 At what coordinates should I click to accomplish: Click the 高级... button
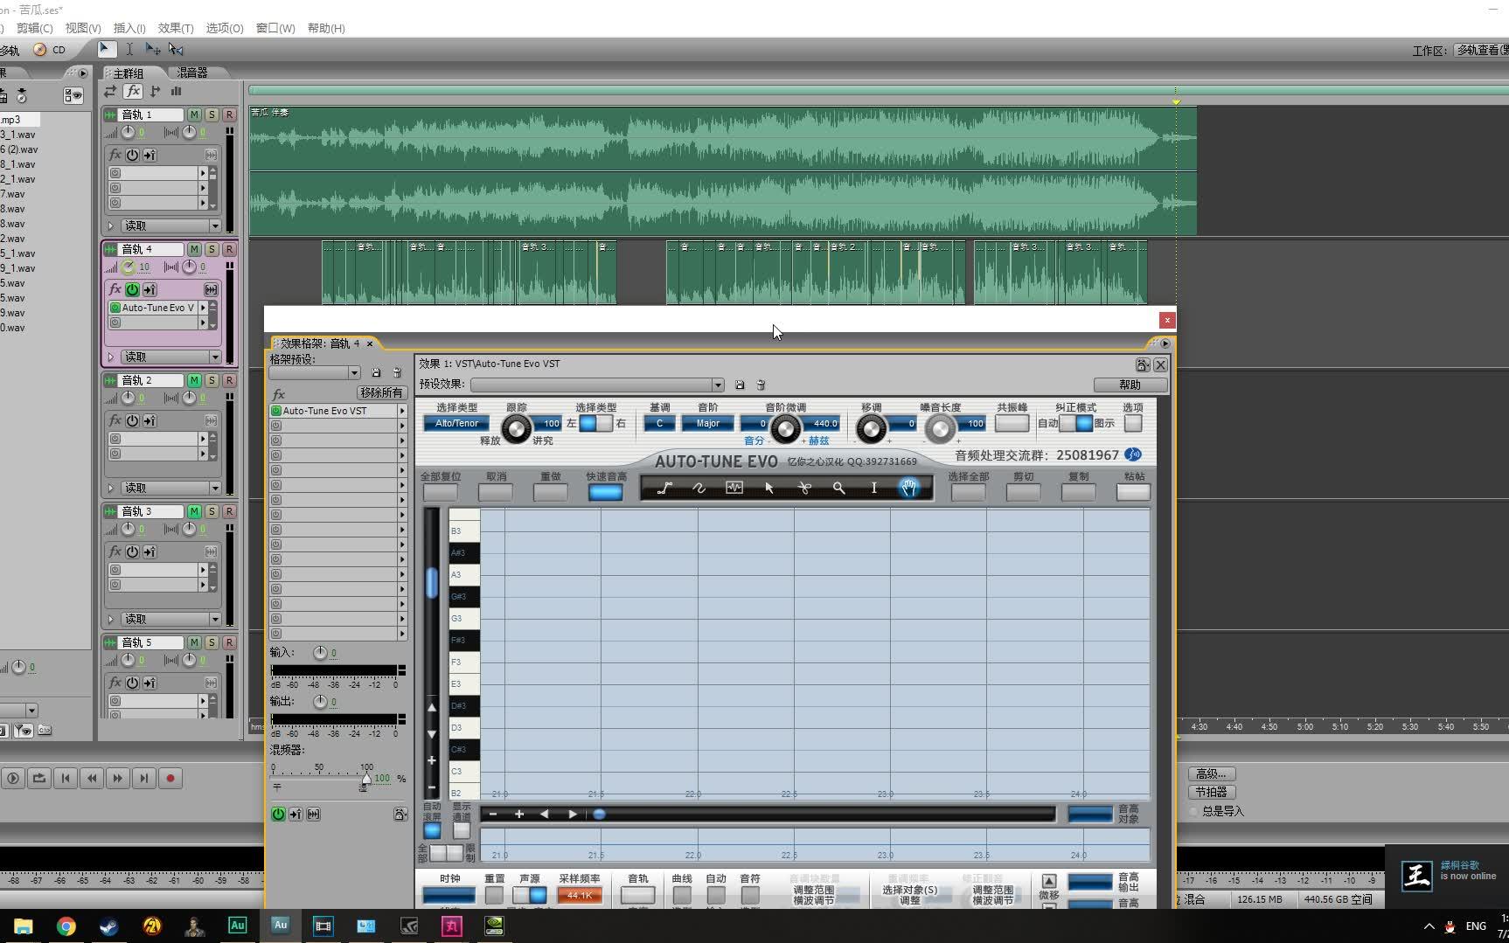(1212, 773)
